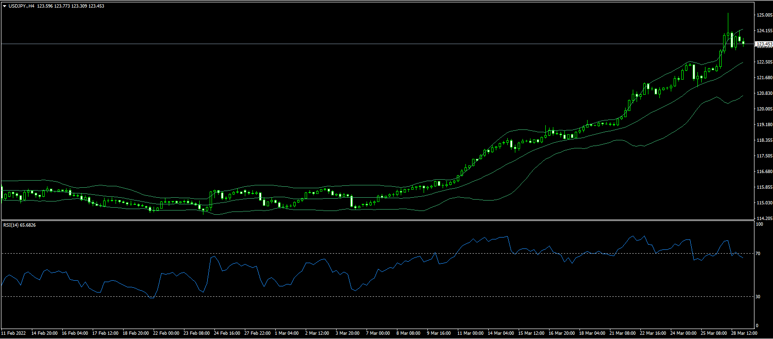Select the RSI(14) 65.6826 indicator label

[19, 225]
